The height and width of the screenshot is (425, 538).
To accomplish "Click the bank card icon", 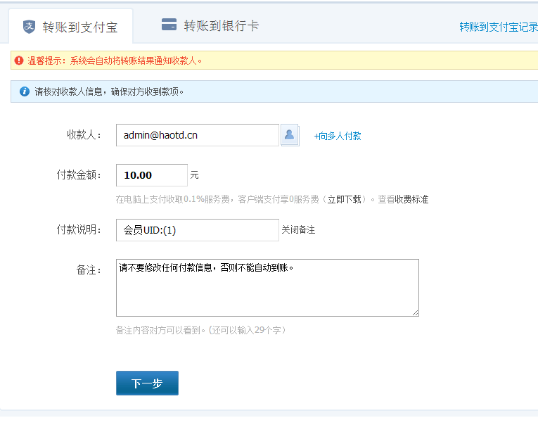I will [169, 25].
